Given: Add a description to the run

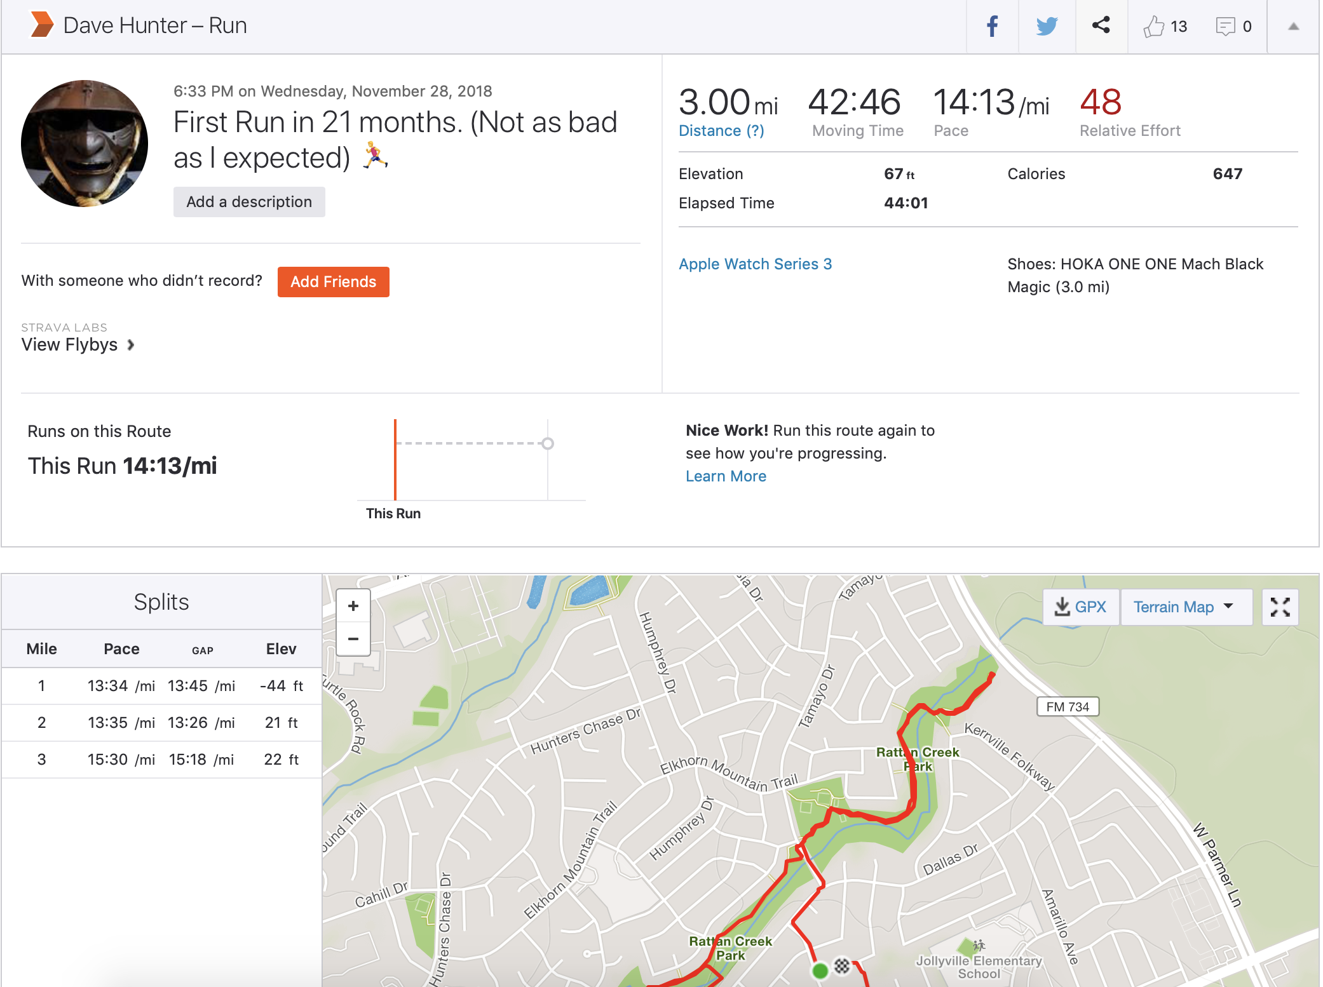Looking at the screenshot, I should coord(249,202).
